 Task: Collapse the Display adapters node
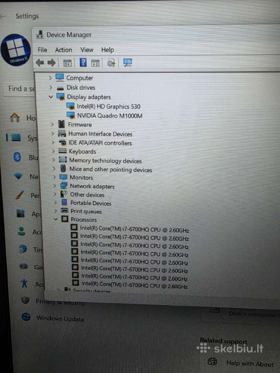pos(51,97)
